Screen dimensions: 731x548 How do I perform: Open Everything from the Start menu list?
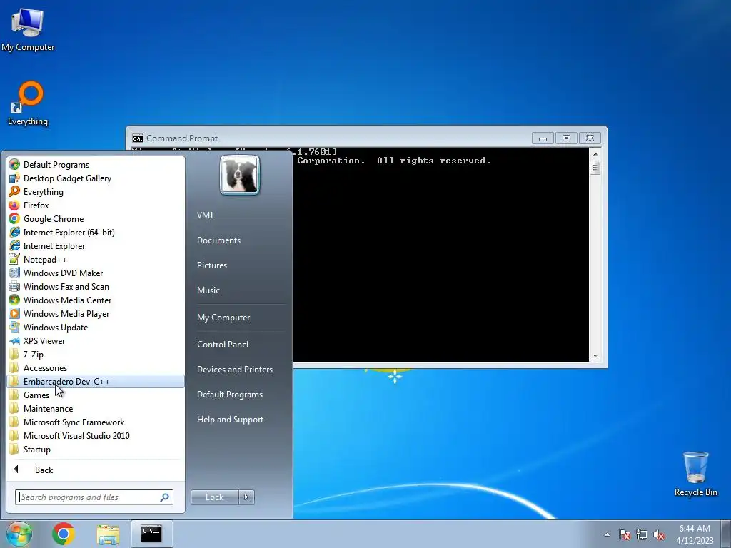coord(96,191)
